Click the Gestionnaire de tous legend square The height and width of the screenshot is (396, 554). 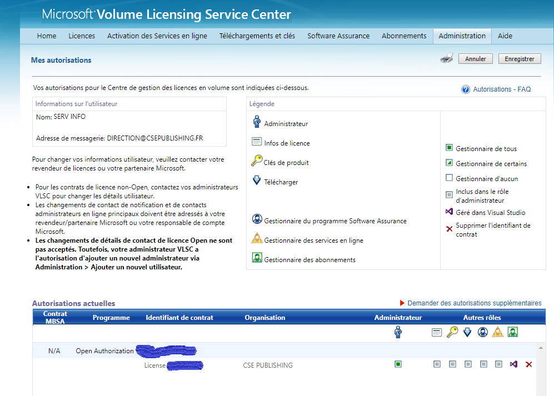pos(449,148)
